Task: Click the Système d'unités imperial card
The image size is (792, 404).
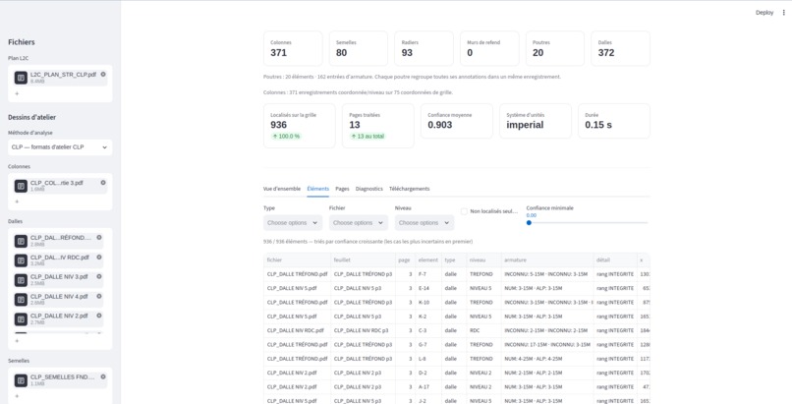Action: tap(536, 121)
